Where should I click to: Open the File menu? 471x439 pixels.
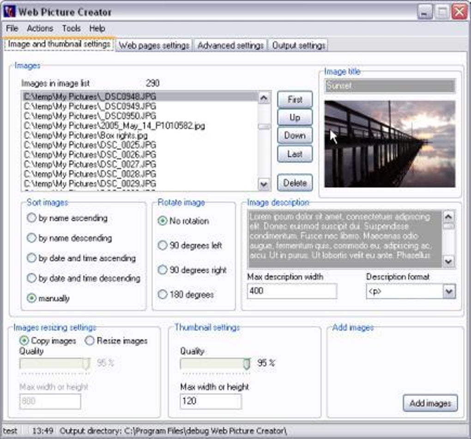coord(12,29)
